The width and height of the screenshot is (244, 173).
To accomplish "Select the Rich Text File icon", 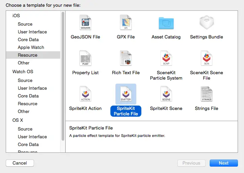I will coord(126,58).
